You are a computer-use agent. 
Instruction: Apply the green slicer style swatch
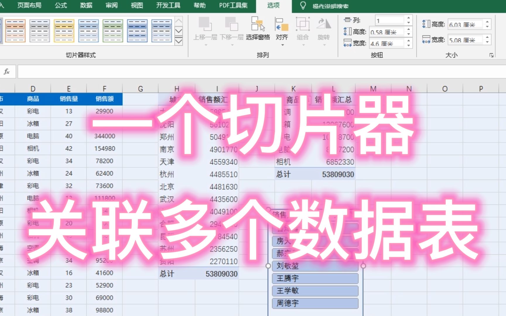tap(113, 30)
